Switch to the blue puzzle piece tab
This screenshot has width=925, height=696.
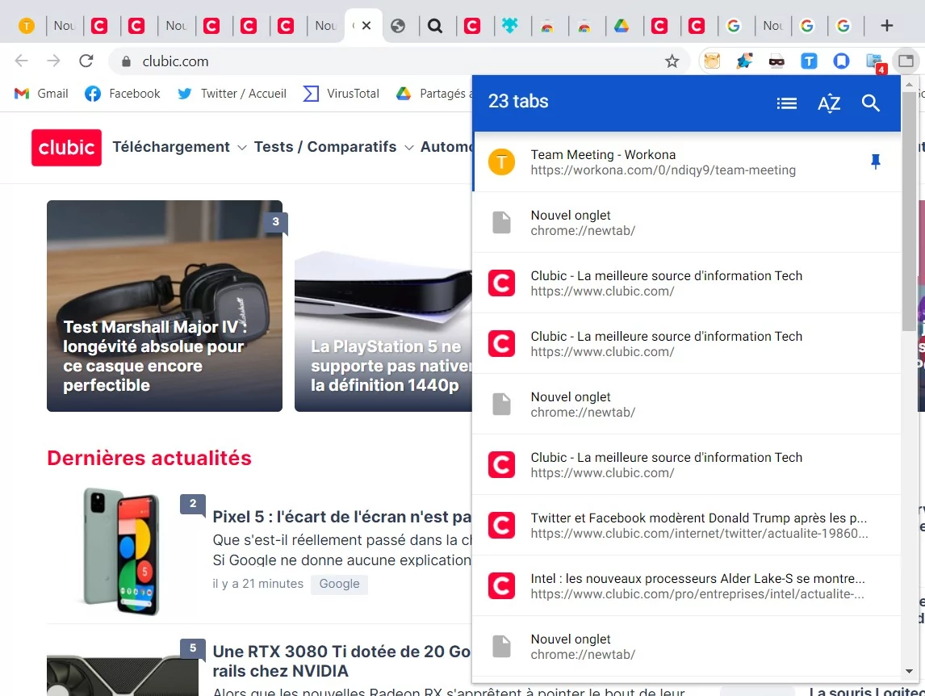[509, 26]
